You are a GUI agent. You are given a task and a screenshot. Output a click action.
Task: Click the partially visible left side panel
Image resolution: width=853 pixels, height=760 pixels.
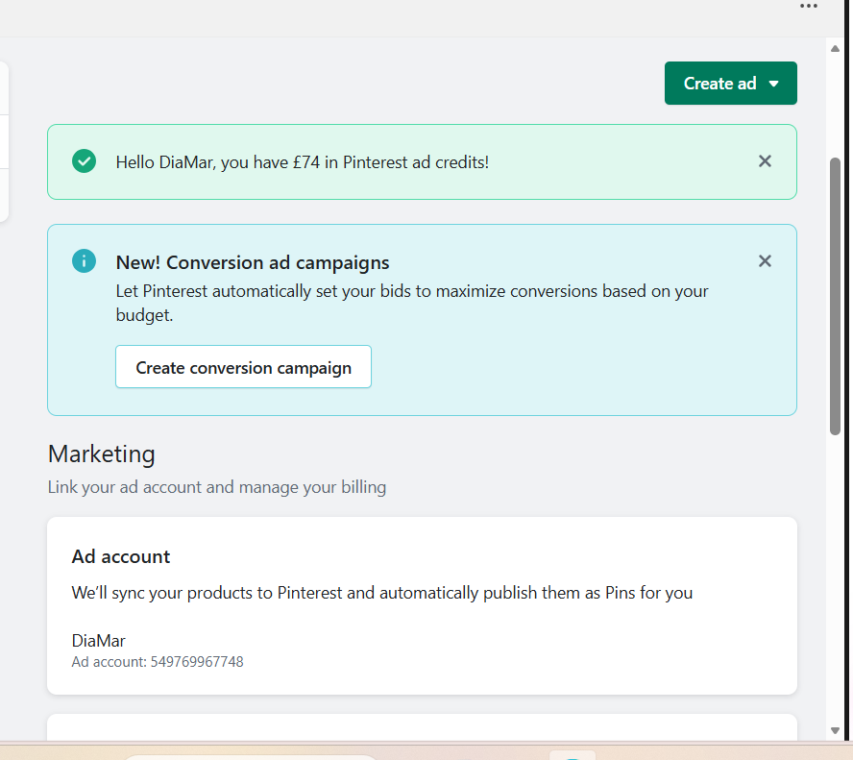click(4, 142)
